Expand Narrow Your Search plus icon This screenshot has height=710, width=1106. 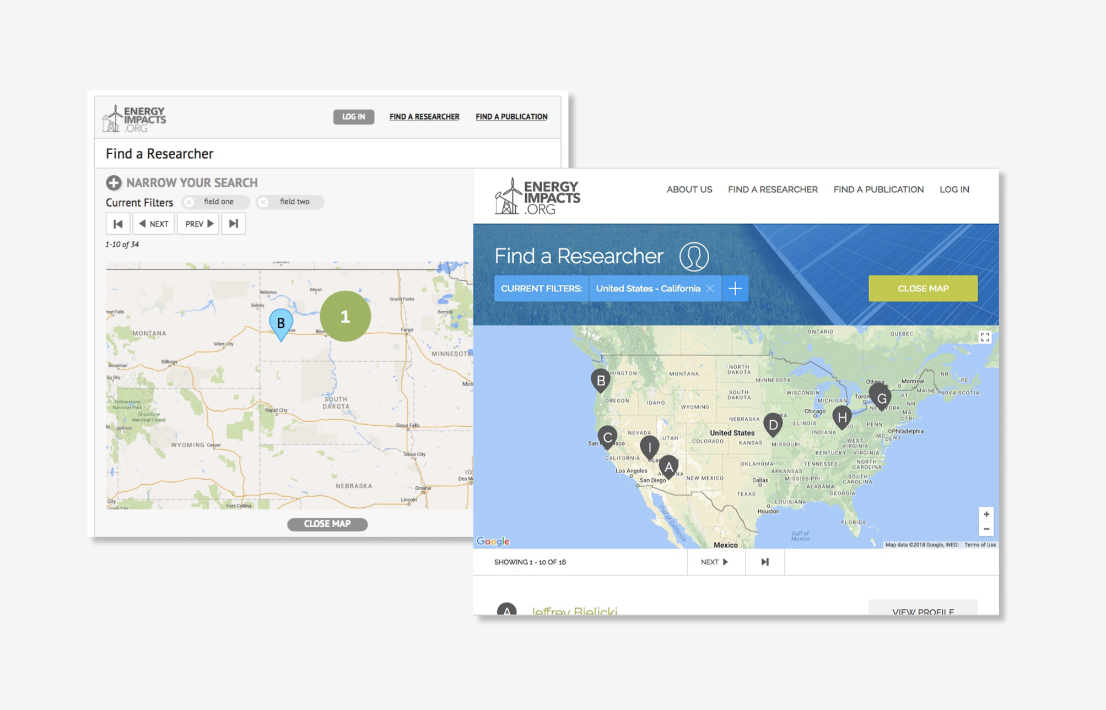point(114,183)
